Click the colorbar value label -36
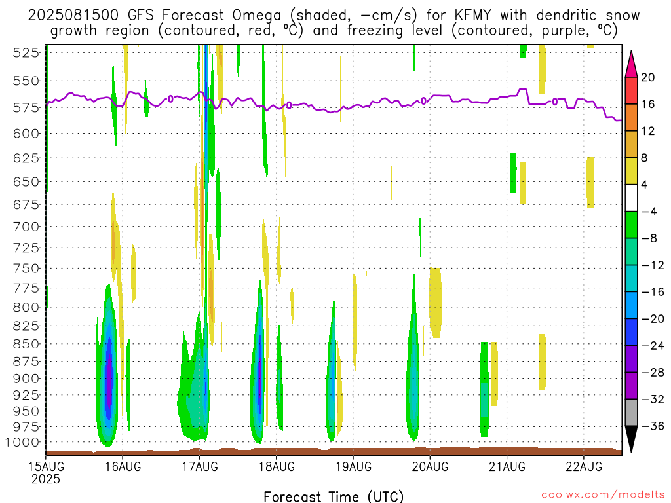Viewport: 671px width, 503px height. pyautogui.click(x=653, y=426)
